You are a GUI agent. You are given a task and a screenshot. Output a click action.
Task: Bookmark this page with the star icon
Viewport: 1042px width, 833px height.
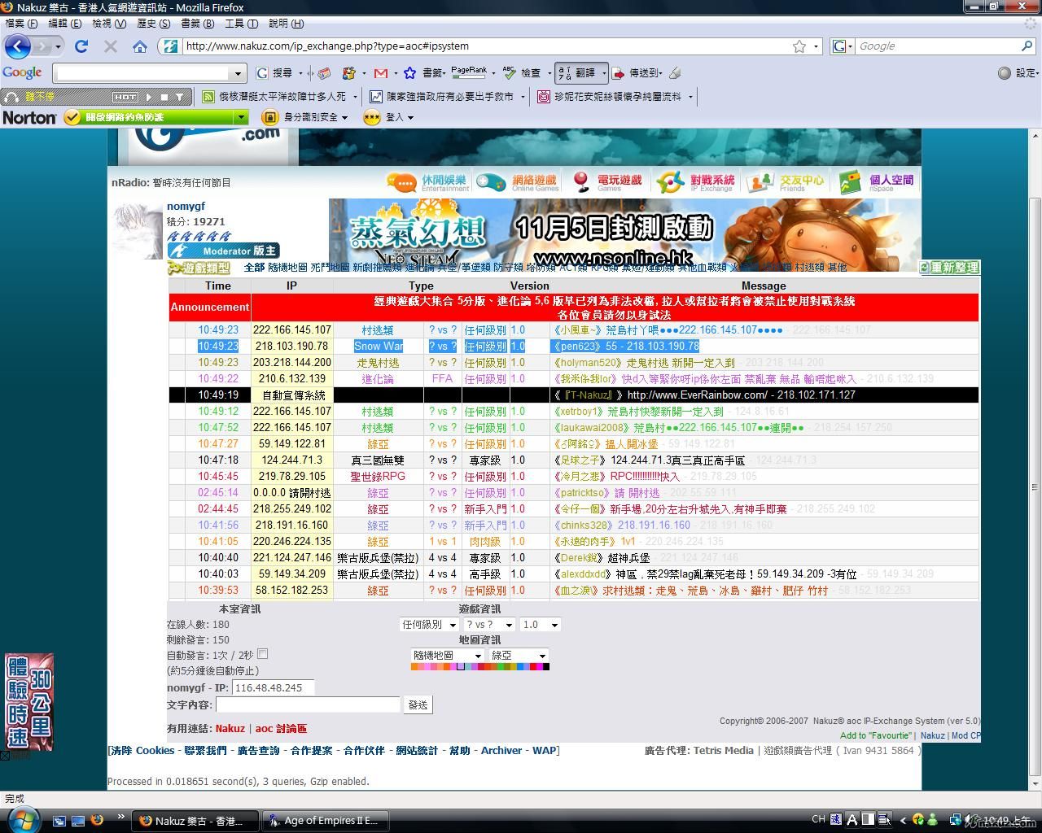pyautogui.click(x=799, y=46)
